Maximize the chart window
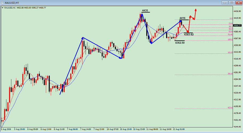Viewport: 243px width, 133px height. point(232,3)
